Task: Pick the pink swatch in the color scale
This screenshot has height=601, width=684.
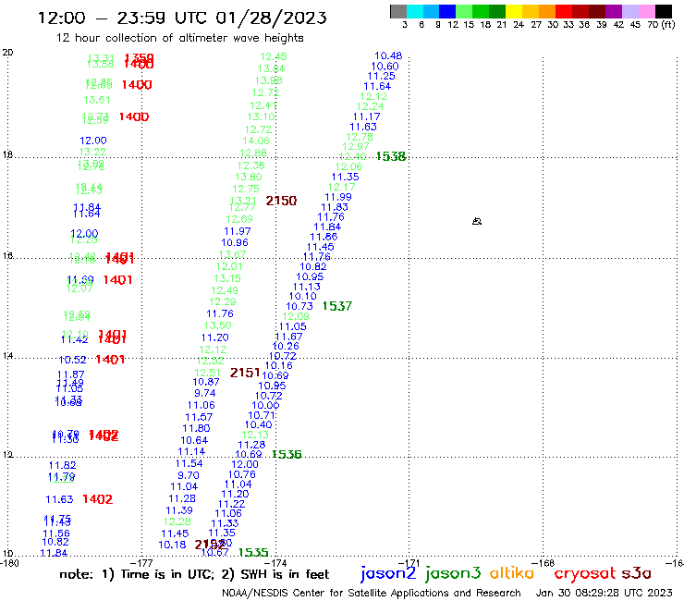Action: tap(646, 11)
